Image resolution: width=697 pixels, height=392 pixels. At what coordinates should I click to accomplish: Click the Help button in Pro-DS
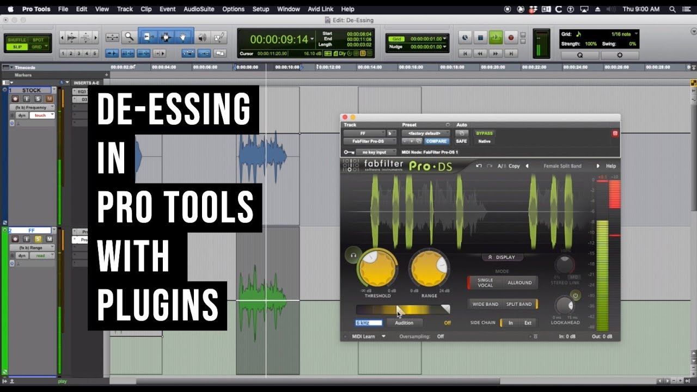click(x=611, y=166)
